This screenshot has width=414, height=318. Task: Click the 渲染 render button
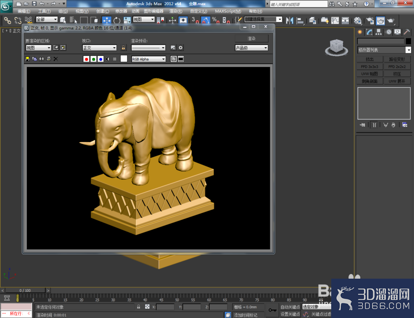tap(251, 39)
